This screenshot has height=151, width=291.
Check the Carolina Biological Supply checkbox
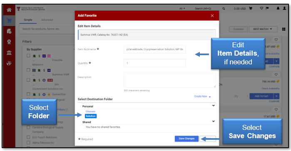pos(28,127)
